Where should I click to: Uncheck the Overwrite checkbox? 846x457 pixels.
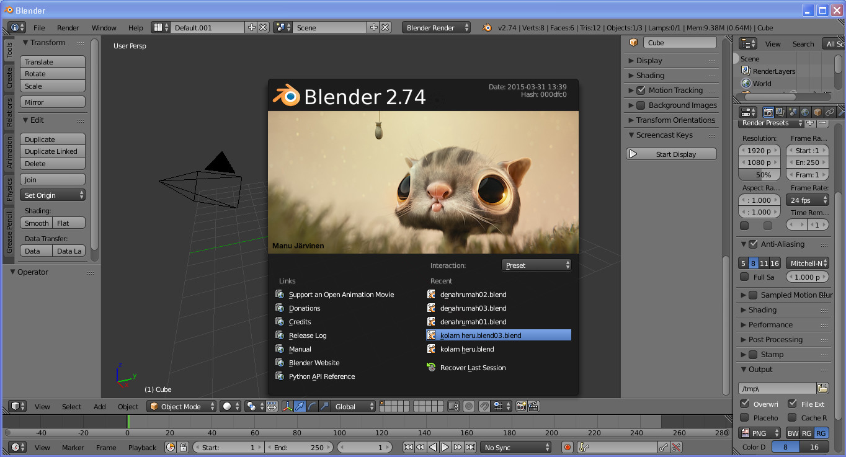745,404
